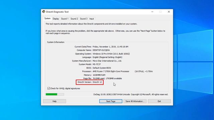This screenshot has width=214, height=120.
Task: Click the Windows 10 Pro operating system value
Action: 111,54
